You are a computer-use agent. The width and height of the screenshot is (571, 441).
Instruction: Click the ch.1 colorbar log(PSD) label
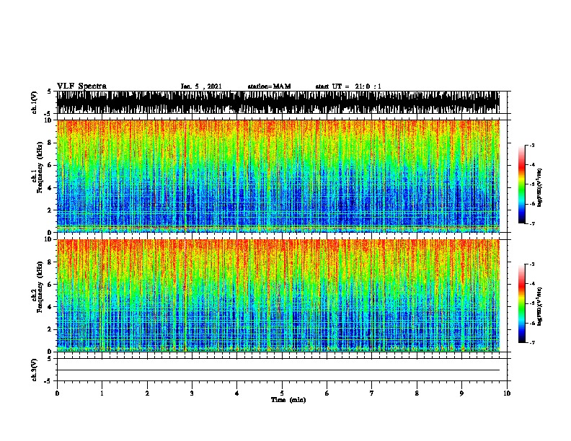click(540, 187)
